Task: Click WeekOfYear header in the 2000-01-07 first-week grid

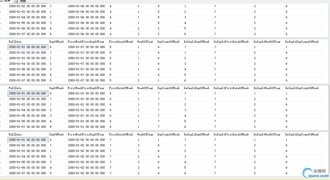Action: 146,42
